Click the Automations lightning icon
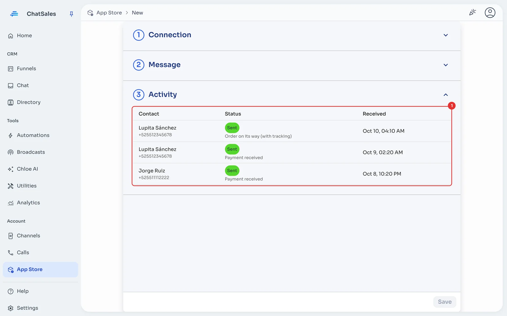Image resolution: width=507 pixels, height=316 pixels. click(10, 136)
